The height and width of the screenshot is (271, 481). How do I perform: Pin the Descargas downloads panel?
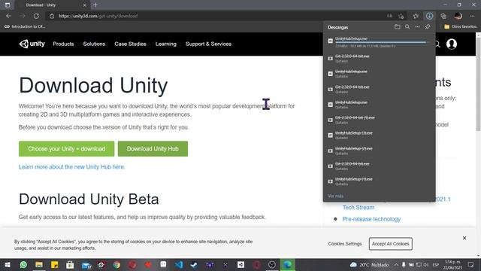[428, 27]
